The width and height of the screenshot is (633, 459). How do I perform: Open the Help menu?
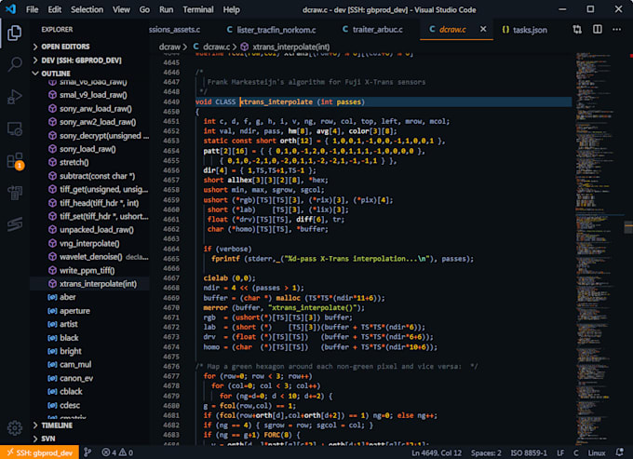point(231,9)
